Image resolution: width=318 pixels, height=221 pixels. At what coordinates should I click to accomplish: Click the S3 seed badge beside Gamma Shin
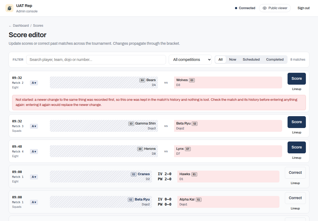point(131,124)
